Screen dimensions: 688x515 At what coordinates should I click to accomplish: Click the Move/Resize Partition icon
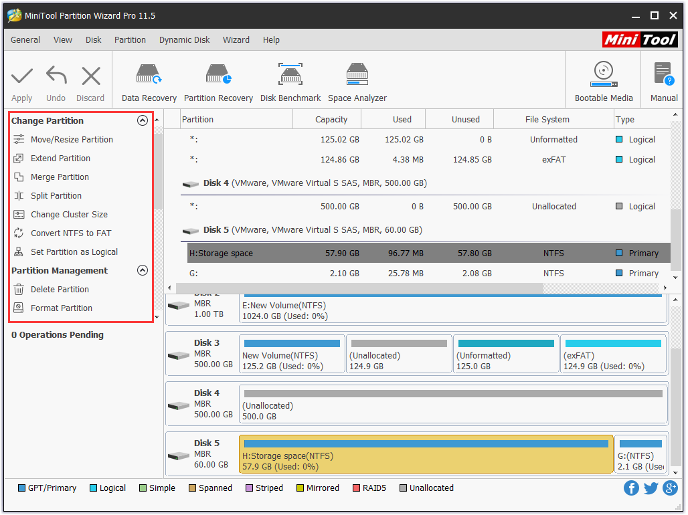coord(19,140)
